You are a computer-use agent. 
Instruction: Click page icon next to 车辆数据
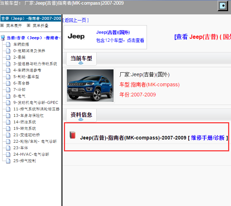[8, 44]
